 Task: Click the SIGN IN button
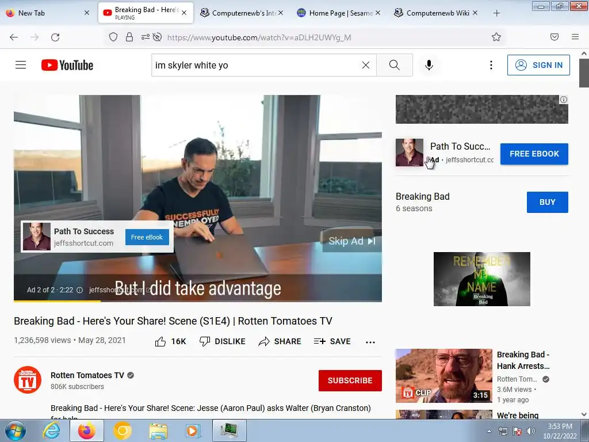tap(538, 65)
